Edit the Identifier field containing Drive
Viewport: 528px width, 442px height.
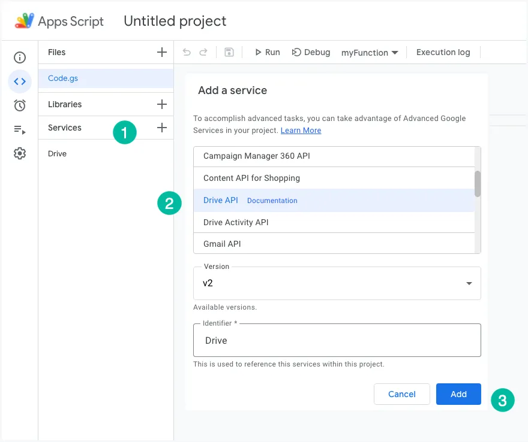pos(336,339)
